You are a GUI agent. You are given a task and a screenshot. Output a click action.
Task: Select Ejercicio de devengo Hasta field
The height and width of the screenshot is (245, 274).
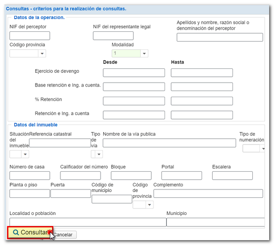[202, 73]
